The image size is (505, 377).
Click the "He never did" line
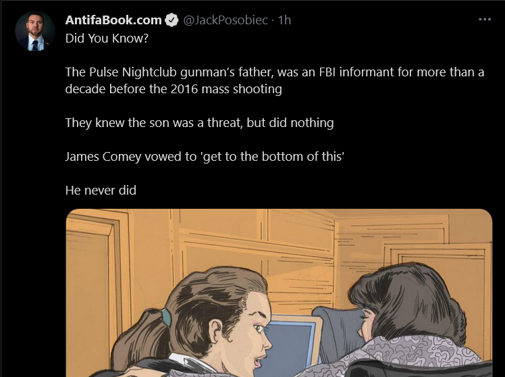click(x=101, y=190)
